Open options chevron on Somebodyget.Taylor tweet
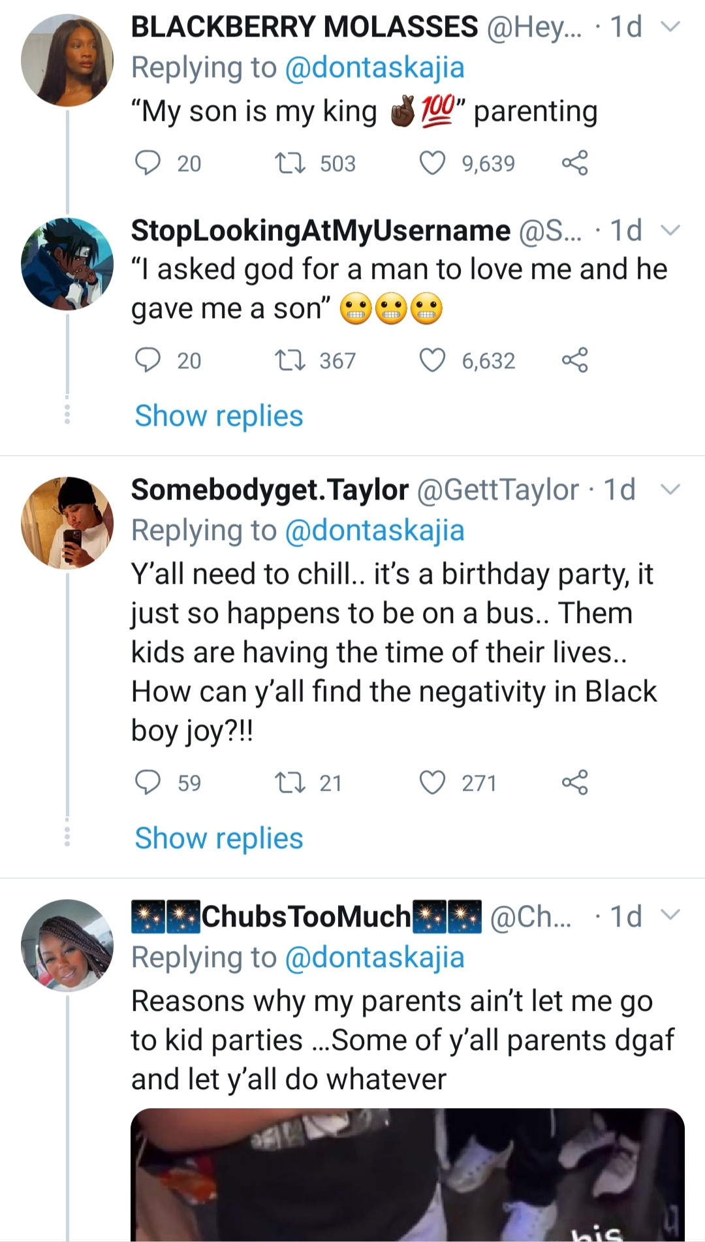Viewport: 705px width, 1242px height. pos(670,489)
